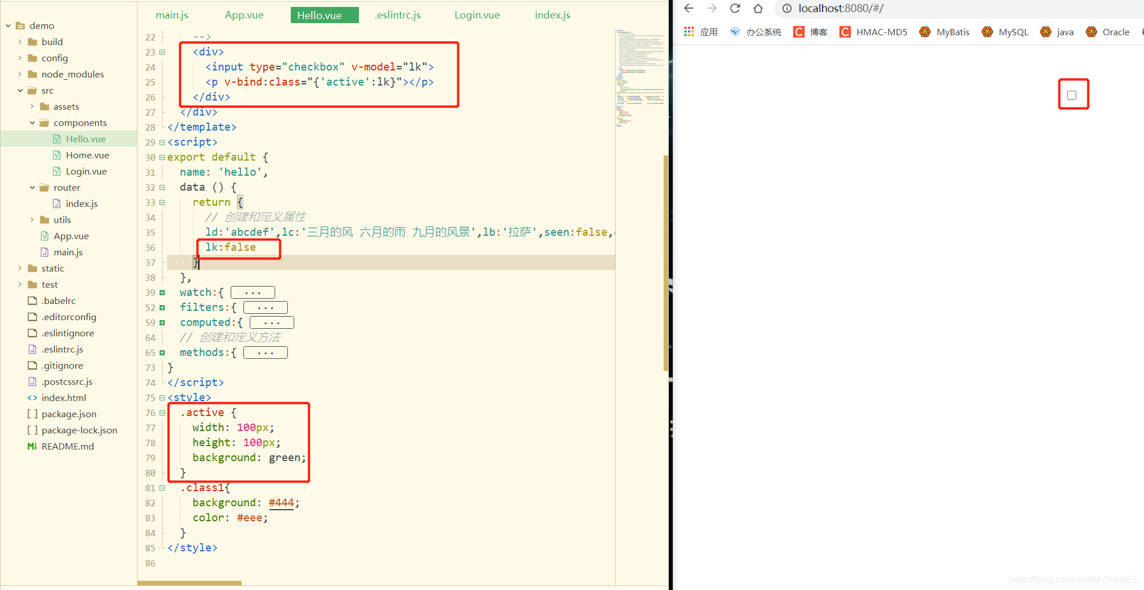The image size is (1144, 590).
Task: Collapse the router folder
Action: pos(32,187)
